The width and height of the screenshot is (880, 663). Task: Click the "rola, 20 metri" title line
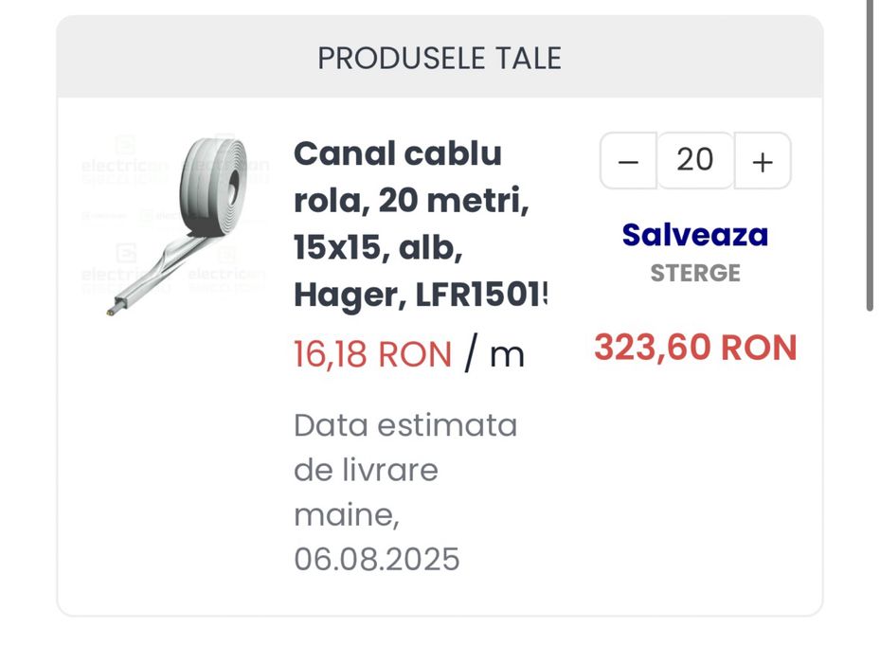(409, 201)
